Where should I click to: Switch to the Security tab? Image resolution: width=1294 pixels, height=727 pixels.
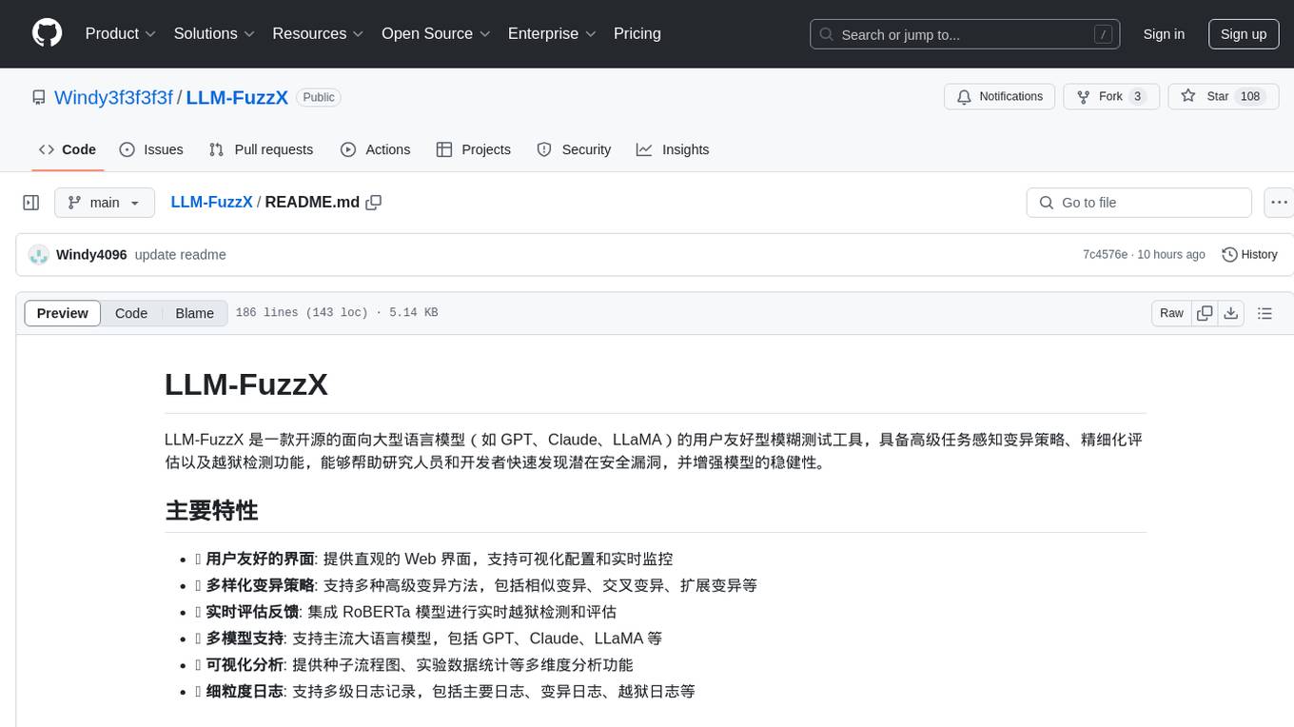click(x=574, y=149)
